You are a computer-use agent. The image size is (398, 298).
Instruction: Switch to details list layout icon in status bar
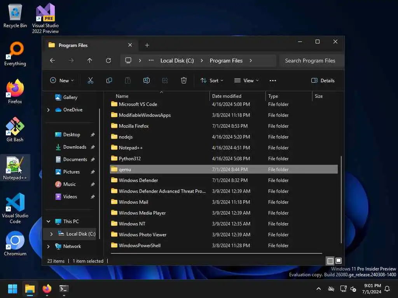coord(330,261)
